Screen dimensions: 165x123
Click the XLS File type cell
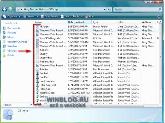97,38
